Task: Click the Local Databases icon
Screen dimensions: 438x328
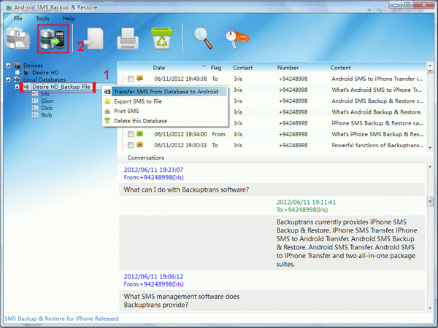Action: point(18,79)
